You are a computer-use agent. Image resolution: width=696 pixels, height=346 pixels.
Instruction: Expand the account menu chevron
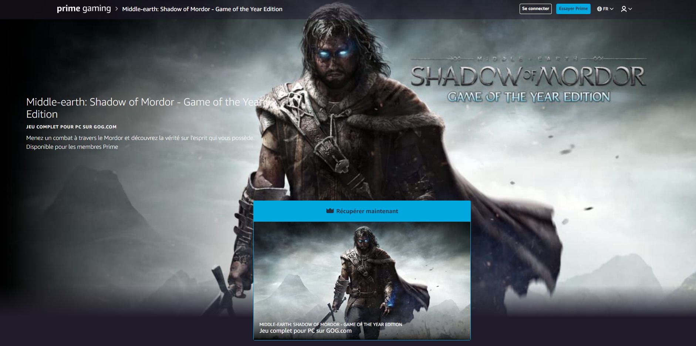630,9
